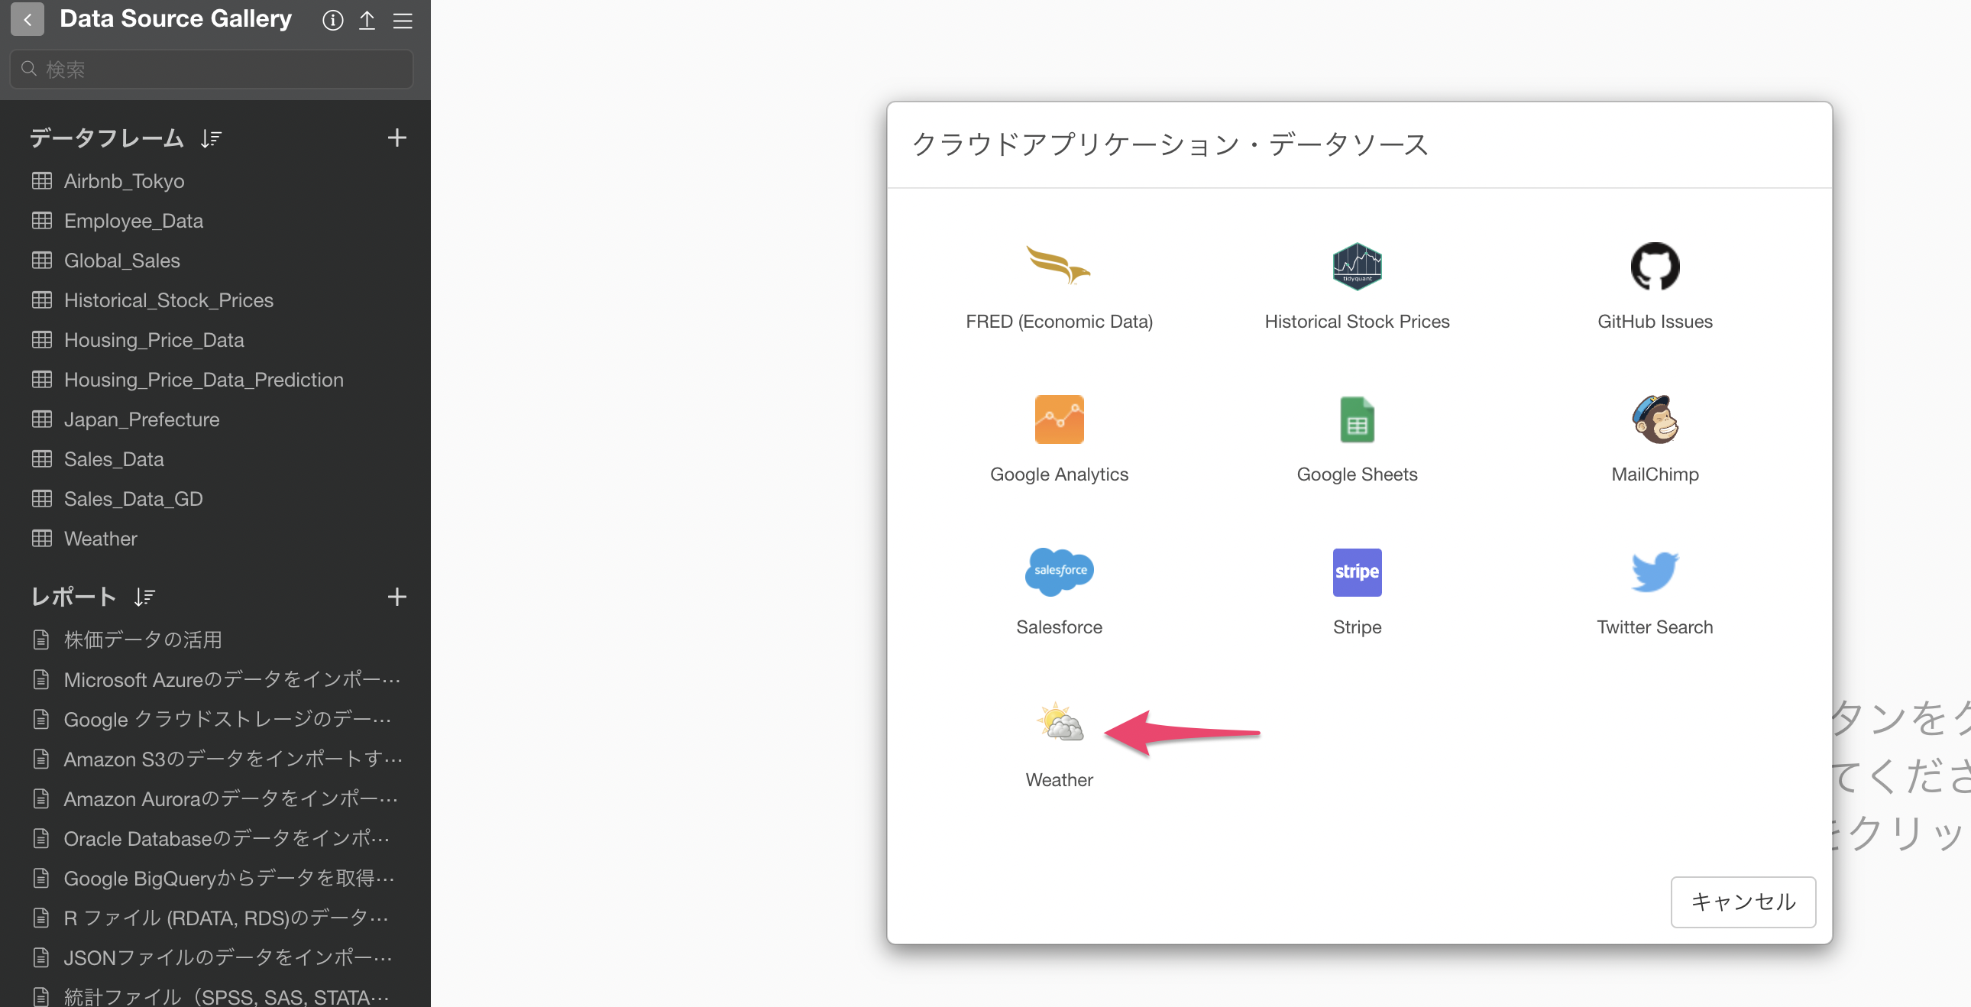
Task: Click the Airbnb_Tokyo table grid icon
Action: [x=42, y=180]
